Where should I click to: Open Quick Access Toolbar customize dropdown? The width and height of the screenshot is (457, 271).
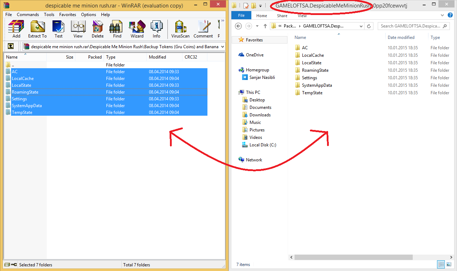pyautogui.click(x=261, y=6)
